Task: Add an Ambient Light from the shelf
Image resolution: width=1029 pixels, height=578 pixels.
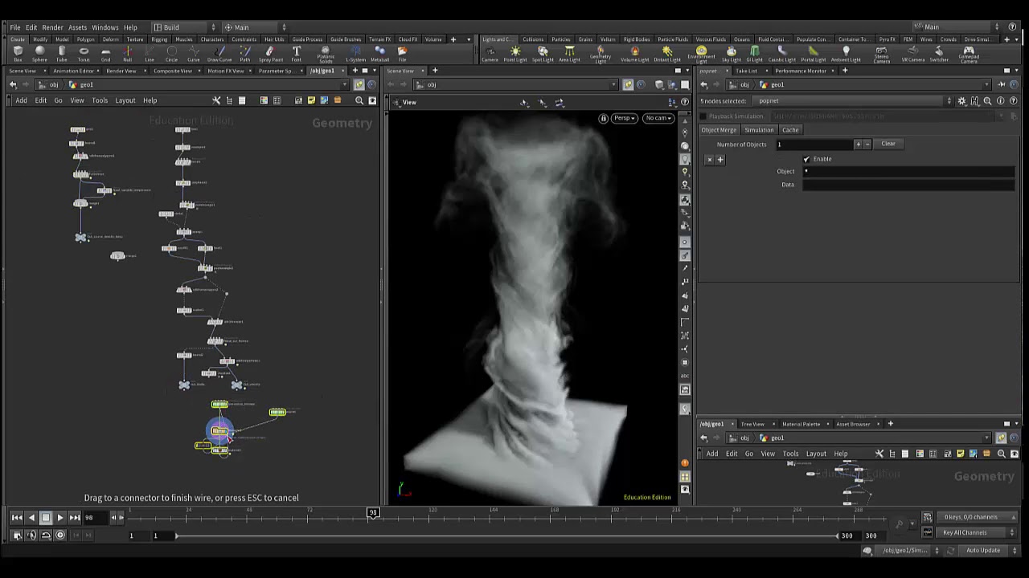Action: point(846,54)
